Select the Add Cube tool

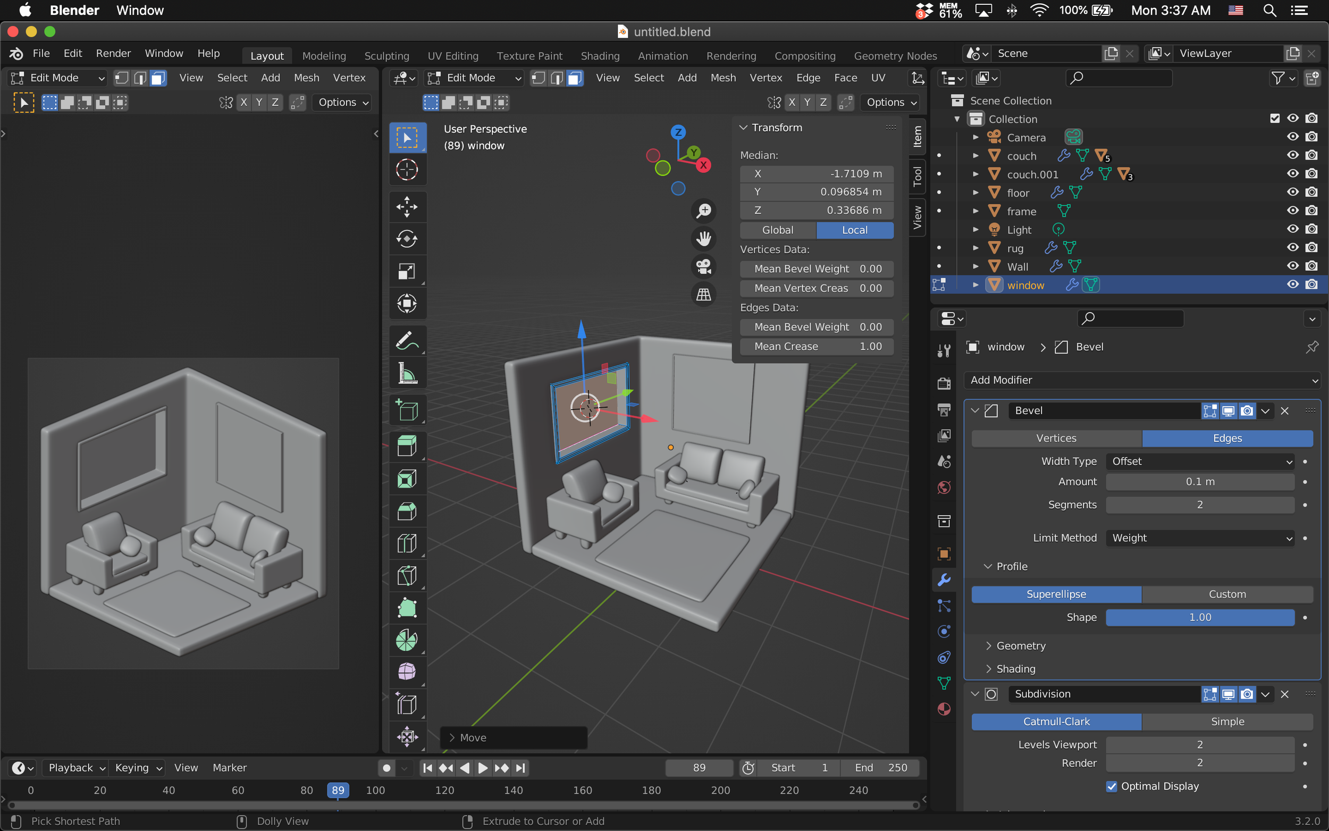pyautogui.click(x=407, y=410)
